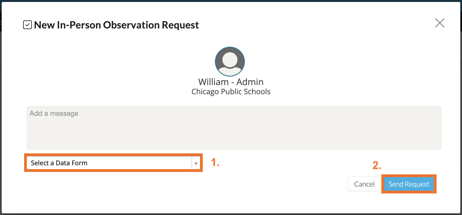Open the Select a Data Form combo box
Viewport: 462px width, 215px height.
[x=109, y=163]
